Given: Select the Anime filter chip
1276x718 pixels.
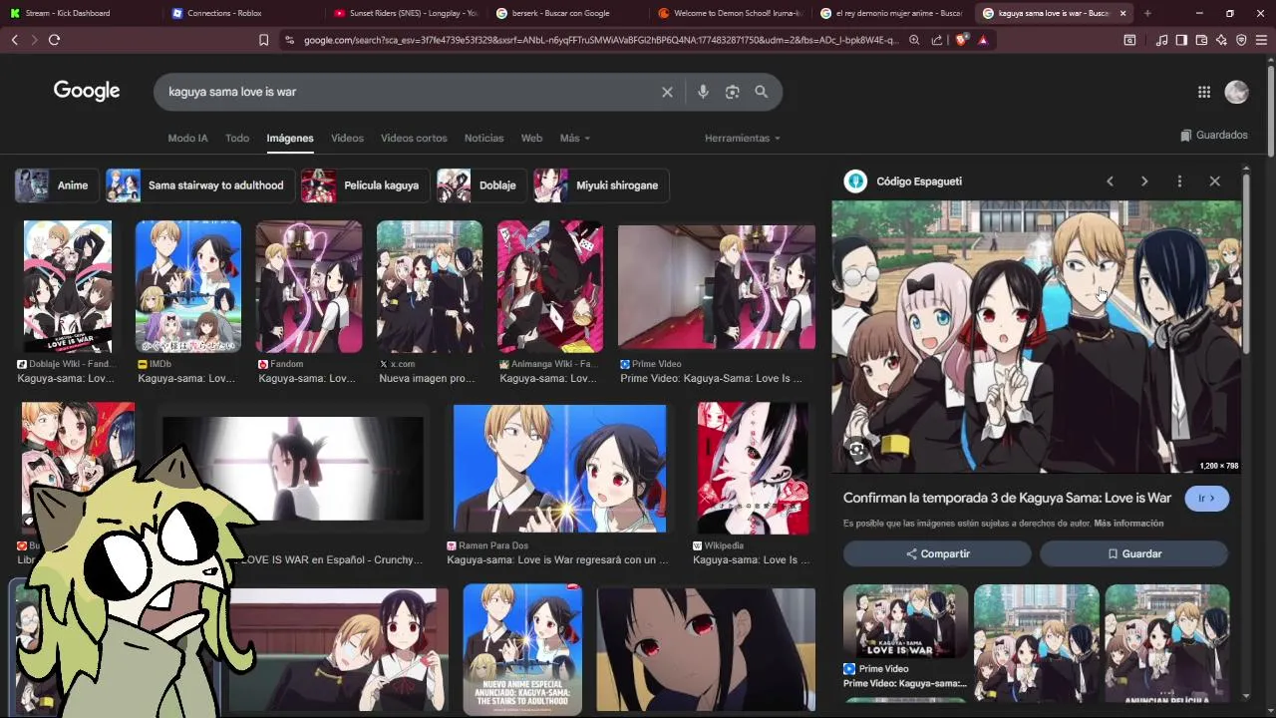Looking at the screenshot, I should (56, 185).
